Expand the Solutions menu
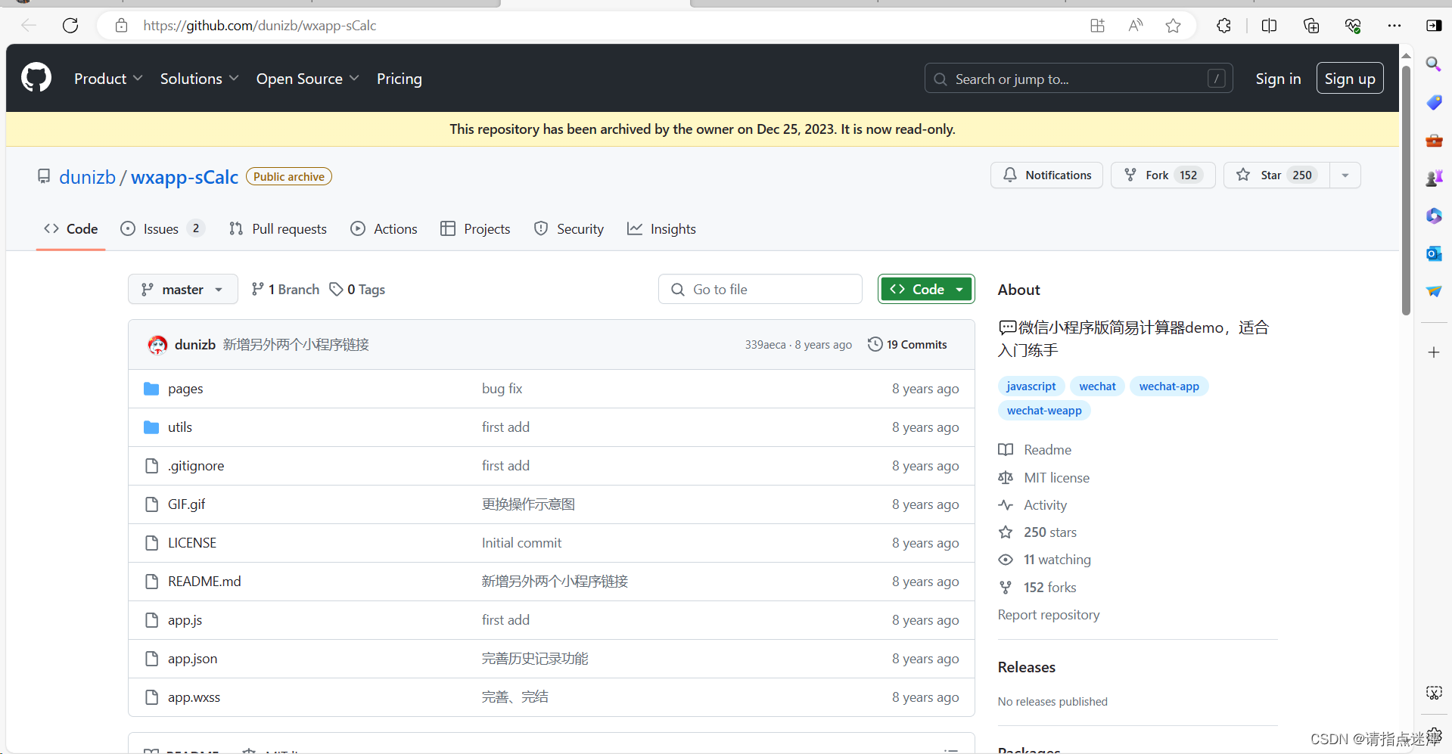 tap(199, 79)
